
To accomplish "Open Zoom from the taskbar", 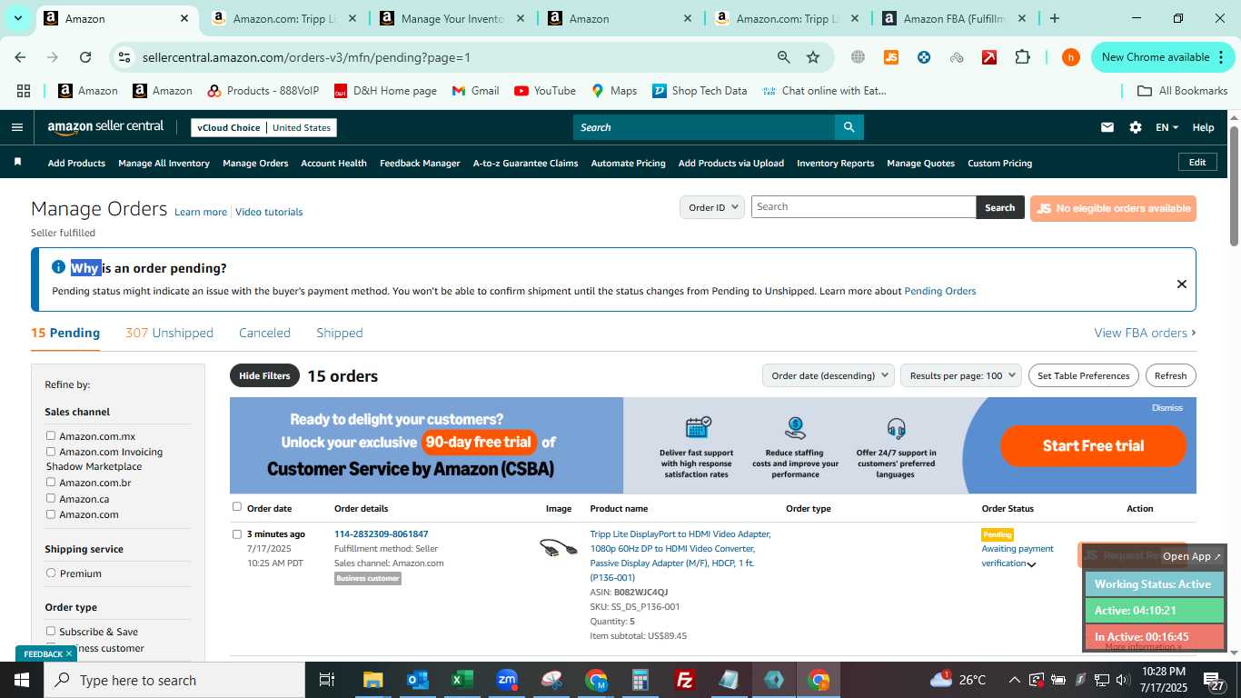I will click(x=507, y=680).
